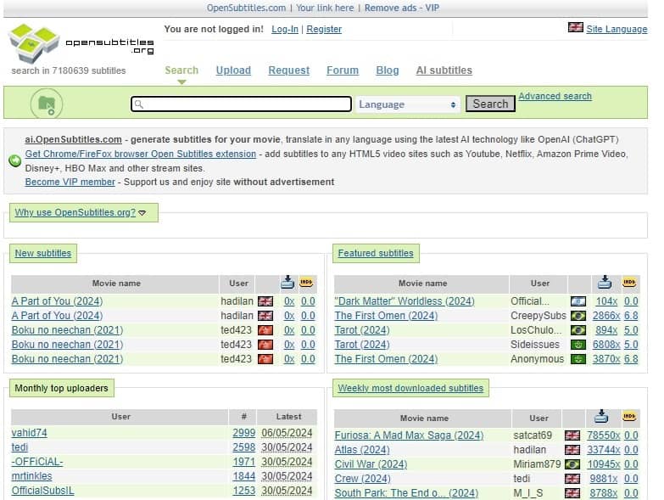Open South Park: The End o... (2024)

point(406,493)
